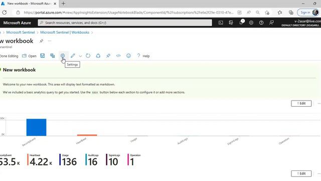Click the browser address bar URL
Image resolution: width=321 pixels, height=181 pixels.
point(128,13)
